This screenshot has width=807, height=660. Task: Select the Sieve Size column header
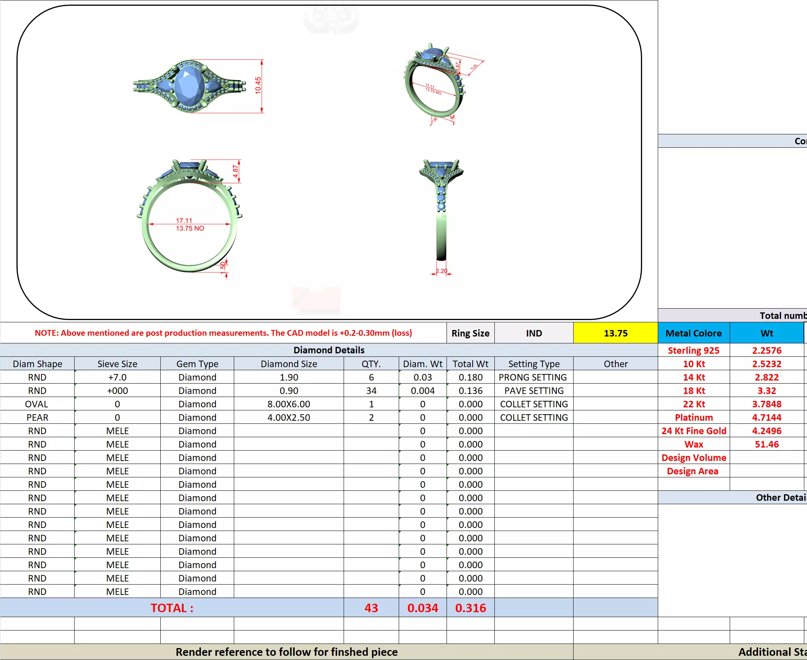(x=117, y=364)
